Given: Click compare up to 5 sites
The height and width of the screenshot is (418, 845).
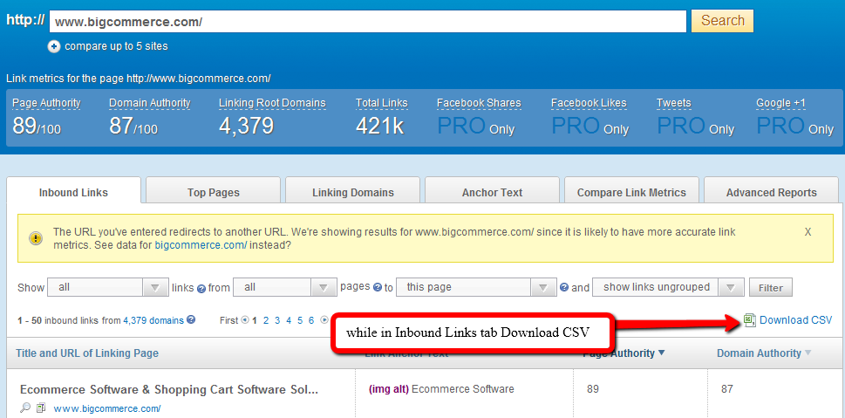Looking at the screenshot, I should [x=116, y=46].
